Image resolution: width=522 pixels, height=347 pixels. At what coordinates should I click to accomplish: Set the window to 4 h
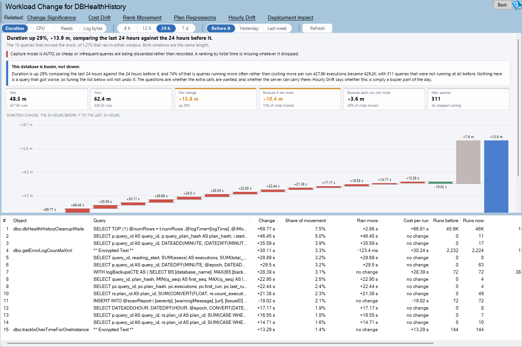[127, 28]
